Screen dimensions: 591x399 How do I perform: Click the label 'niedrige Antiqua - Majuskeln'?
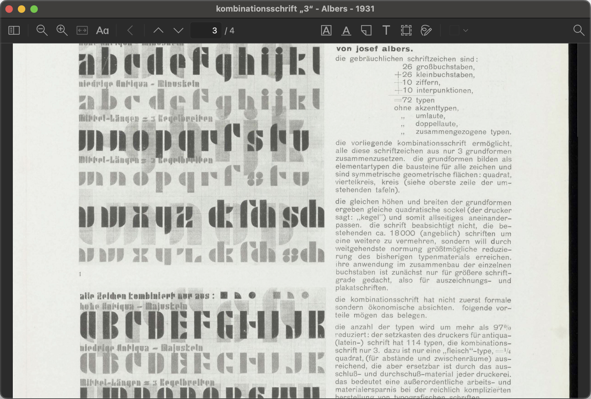[x=141, y=348]
